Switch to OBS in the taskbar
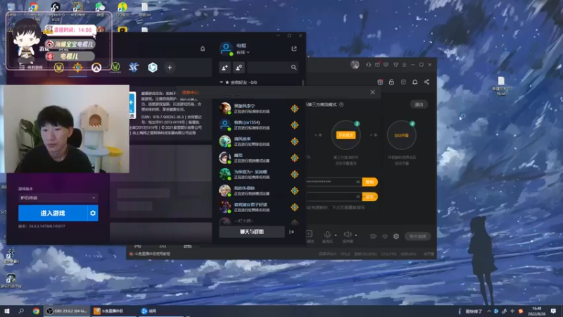The image size is (563, 317). pyautogui.click(x=67, y=311)
